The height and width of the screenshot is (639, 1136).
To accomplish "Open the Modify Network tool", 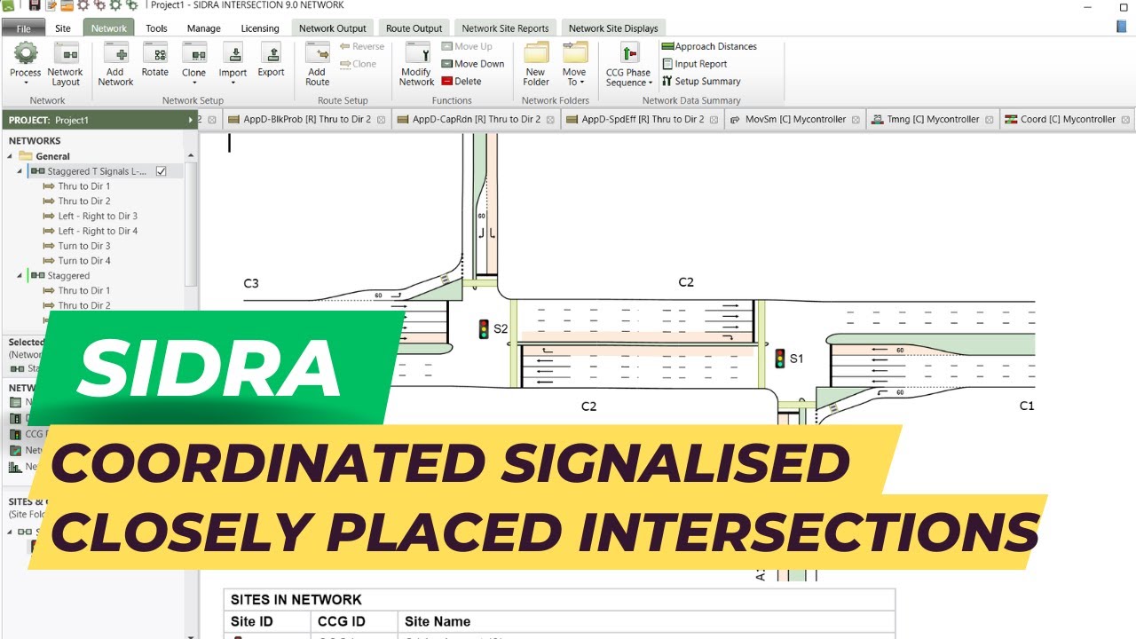I will pos(416,64).
